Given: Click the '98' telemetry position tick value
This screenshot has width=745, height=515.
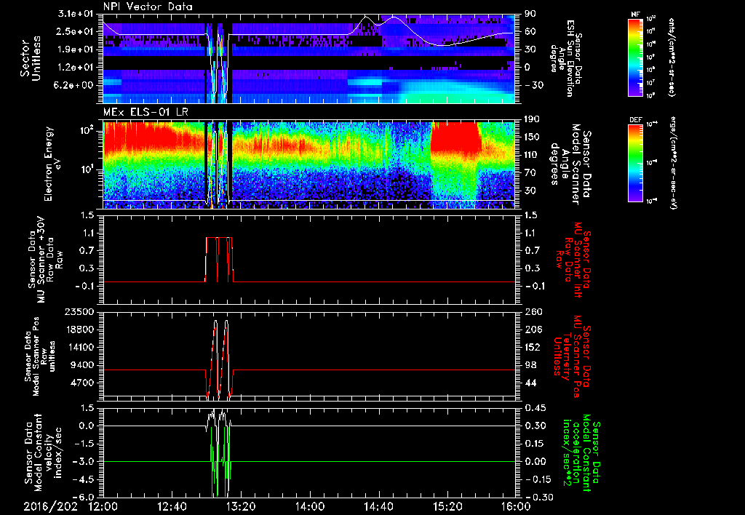Looking at the screenshot, I should point(532,365).
